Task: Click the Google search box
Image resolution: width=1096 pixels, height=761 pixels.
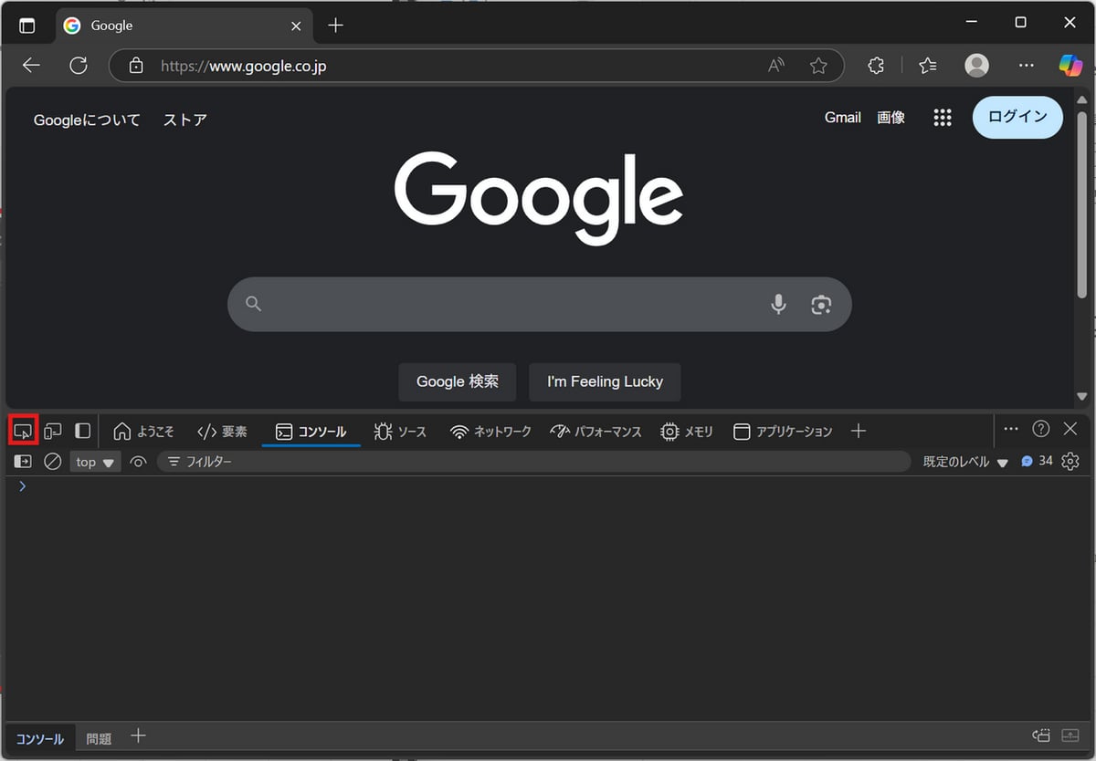Action: (x=540, y=304)
